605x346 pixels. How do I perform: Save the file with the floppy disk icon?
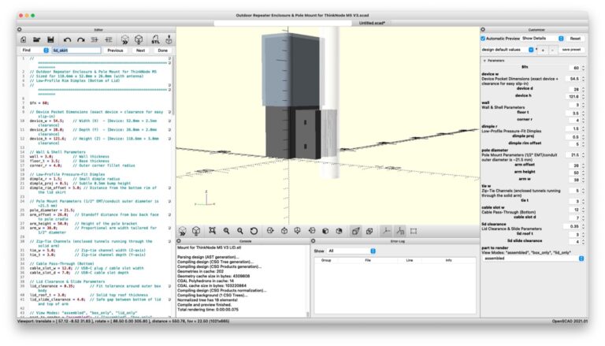pos(50,39)
